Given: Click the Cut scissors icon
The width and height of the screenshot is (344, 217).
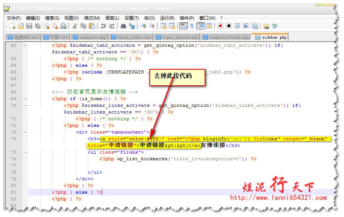Looking at the screenshot, I should pyautogui.click(x=75, y=26).
